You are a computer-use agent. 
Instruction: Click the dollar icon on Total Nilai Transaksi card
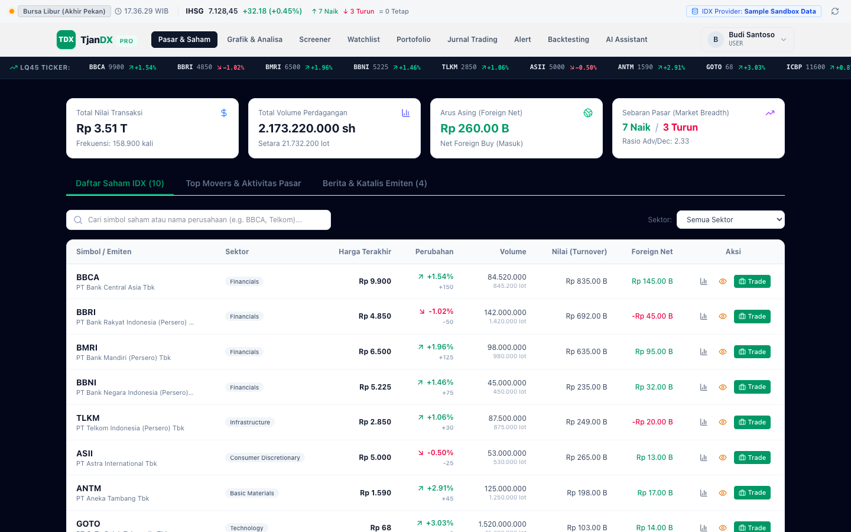point(224,113)
